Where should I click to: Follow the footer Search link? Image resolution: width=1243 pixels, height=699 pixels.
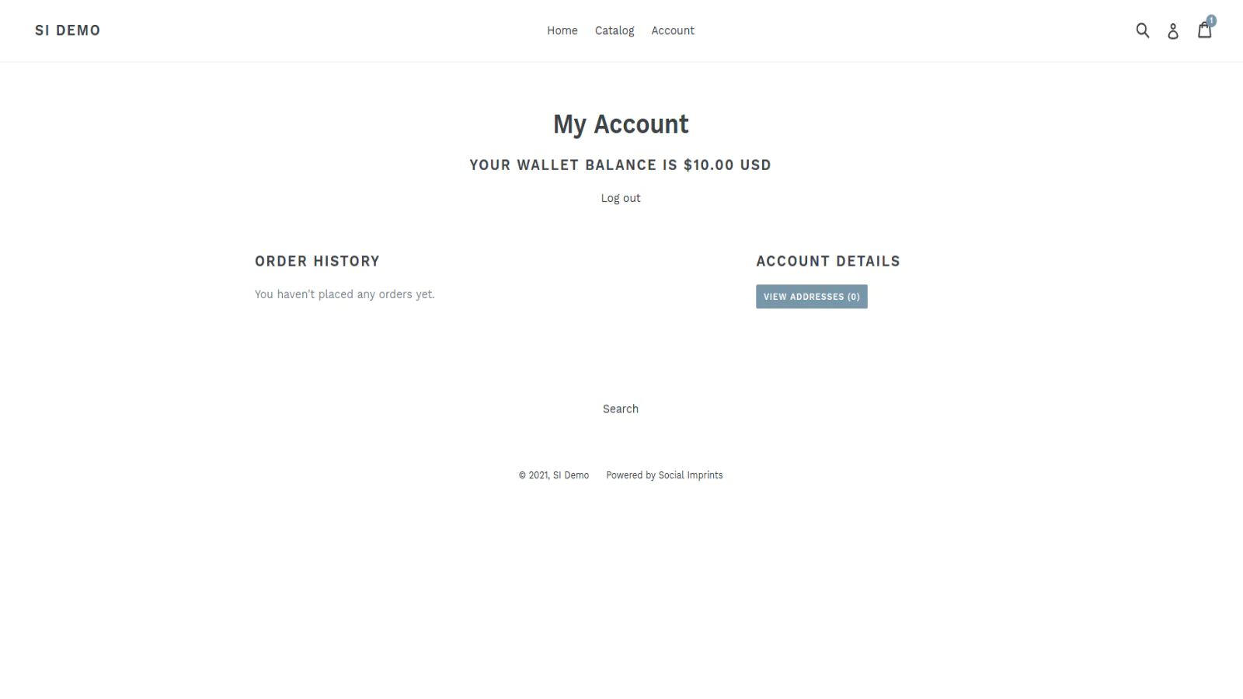click(x=621, y=409)
